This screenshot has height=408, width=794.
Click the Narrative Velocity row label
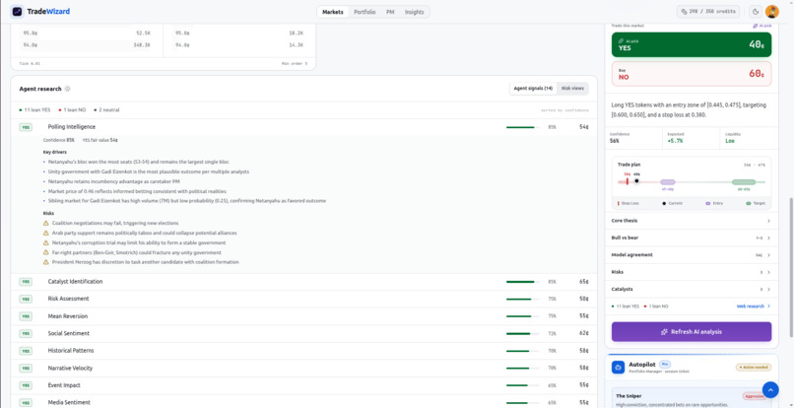(x=70, y=368)
